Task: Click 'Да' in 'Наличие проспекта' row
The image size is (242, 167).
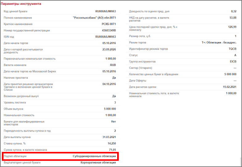Action: click(114, 78)
